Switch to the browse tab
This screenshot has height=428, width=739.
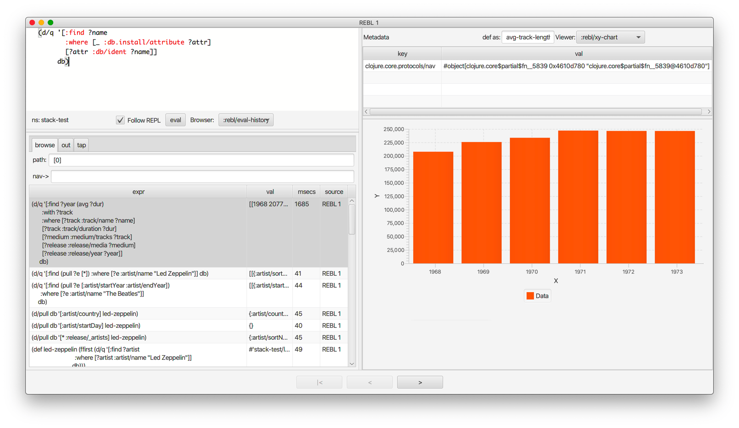45,145
